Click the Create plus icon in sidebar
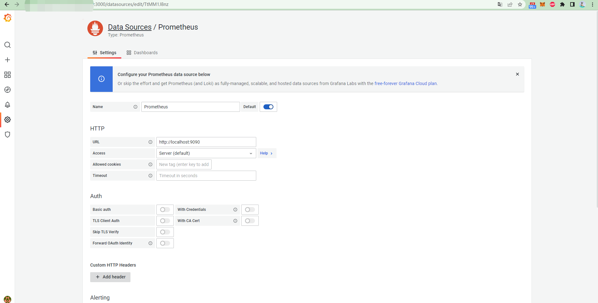 [7, 60]
